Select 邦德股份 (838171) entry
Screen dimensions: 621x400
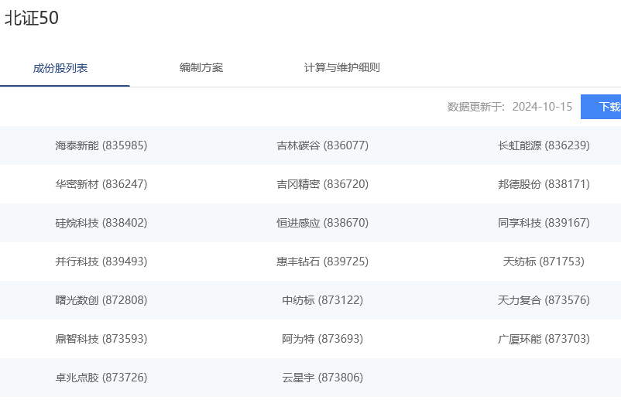tap(544, 184)
